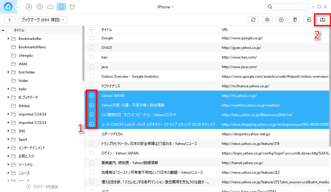Select the dddd folder

tap(23, 64)
